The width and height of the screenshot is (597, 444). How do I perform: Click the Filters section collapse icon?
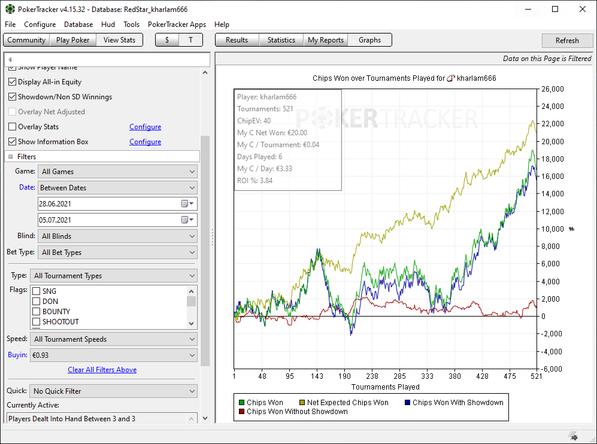pos(11,156)
